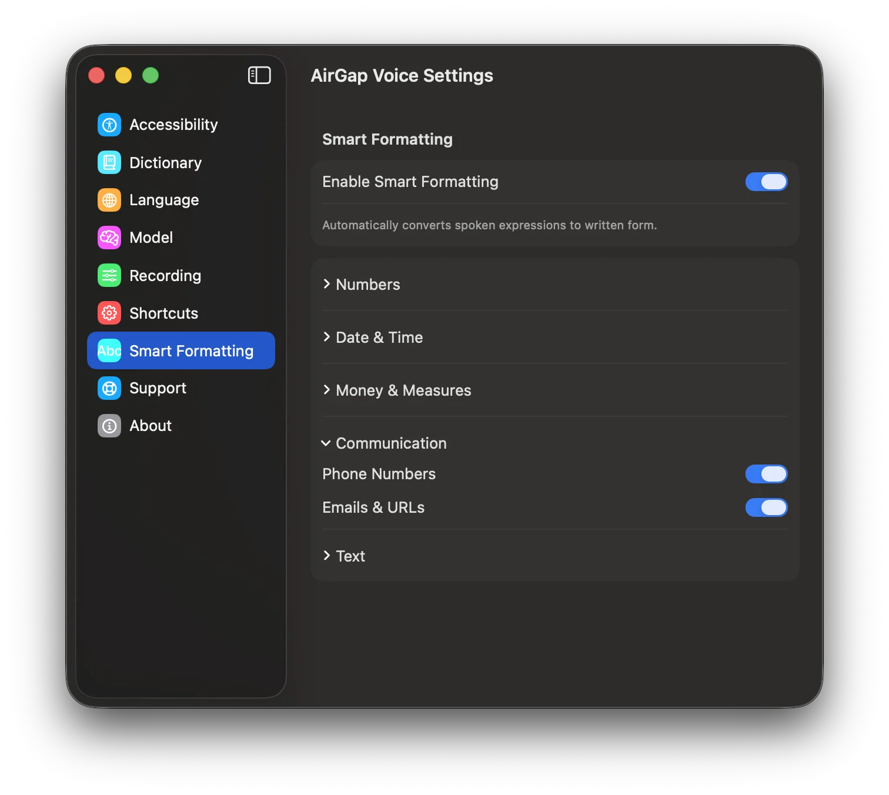This screenshot has width=889, height=795.
Task: Expand the Numbers section chevron
Action: [326, 284]
